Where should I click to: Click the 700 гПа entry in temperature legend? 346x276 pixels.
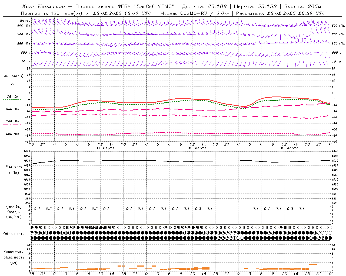[x=12, y=122]
